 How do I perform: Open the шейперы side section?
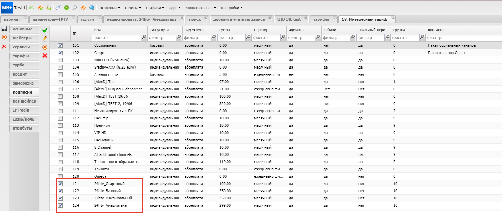click(x=22, y=38)
